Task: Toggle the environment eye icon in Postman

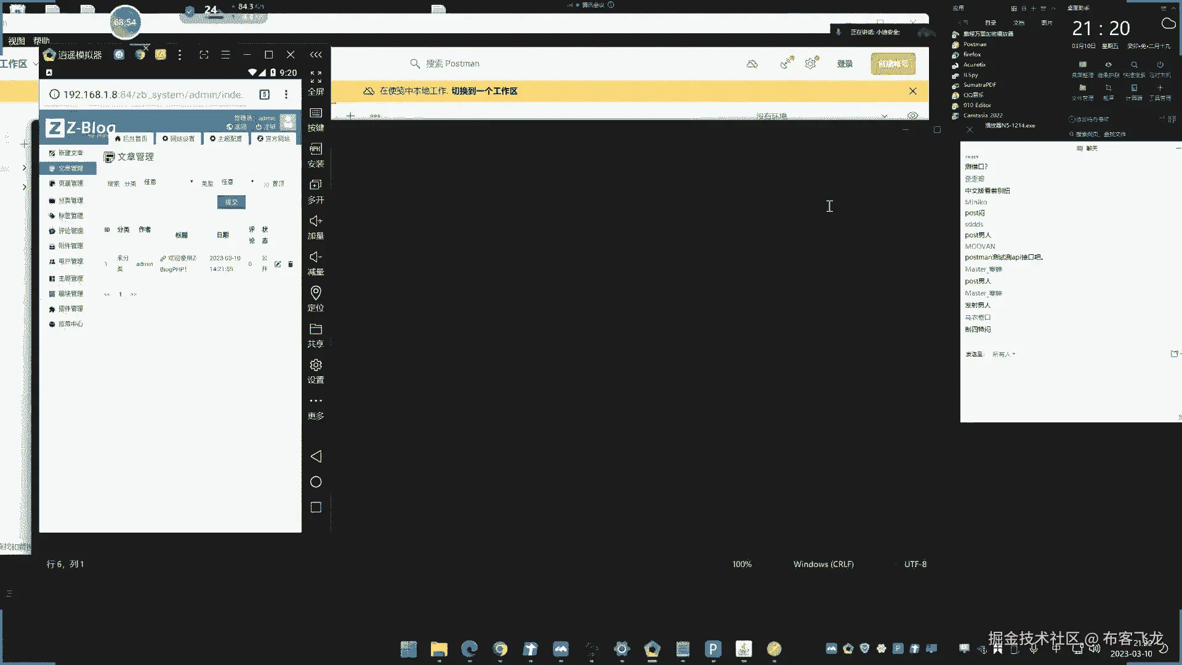Action: point(912,116)
